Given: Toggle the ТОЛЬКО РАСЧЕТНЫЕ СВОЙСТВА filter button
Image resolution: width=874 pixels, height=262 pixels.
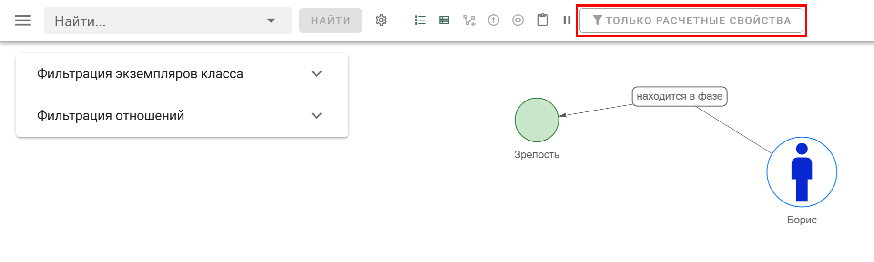Looking at the screenshot, I should pyautogui.click(x=691, y=20).
